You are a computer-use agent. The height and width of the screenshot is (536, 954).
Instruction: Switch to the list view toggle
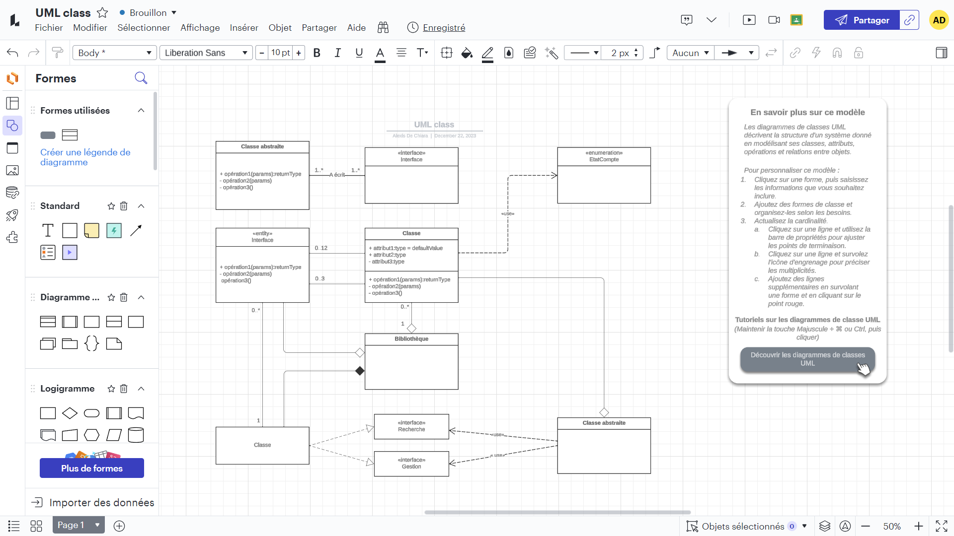(x=14, y=526)
